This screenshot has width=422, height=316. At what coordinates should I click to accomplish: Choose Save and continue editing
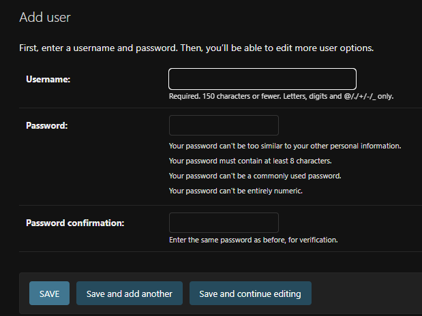[250, 294]
